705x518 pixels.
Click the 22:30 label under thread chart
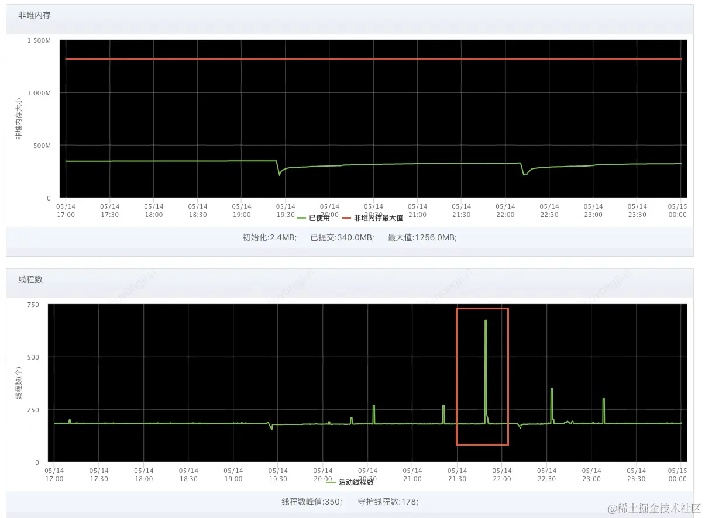pyautogui.click(x=546, y=475)
